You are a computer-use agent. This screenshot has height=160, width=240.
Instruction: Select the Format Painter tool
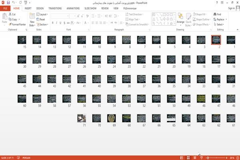coord(17,24)
